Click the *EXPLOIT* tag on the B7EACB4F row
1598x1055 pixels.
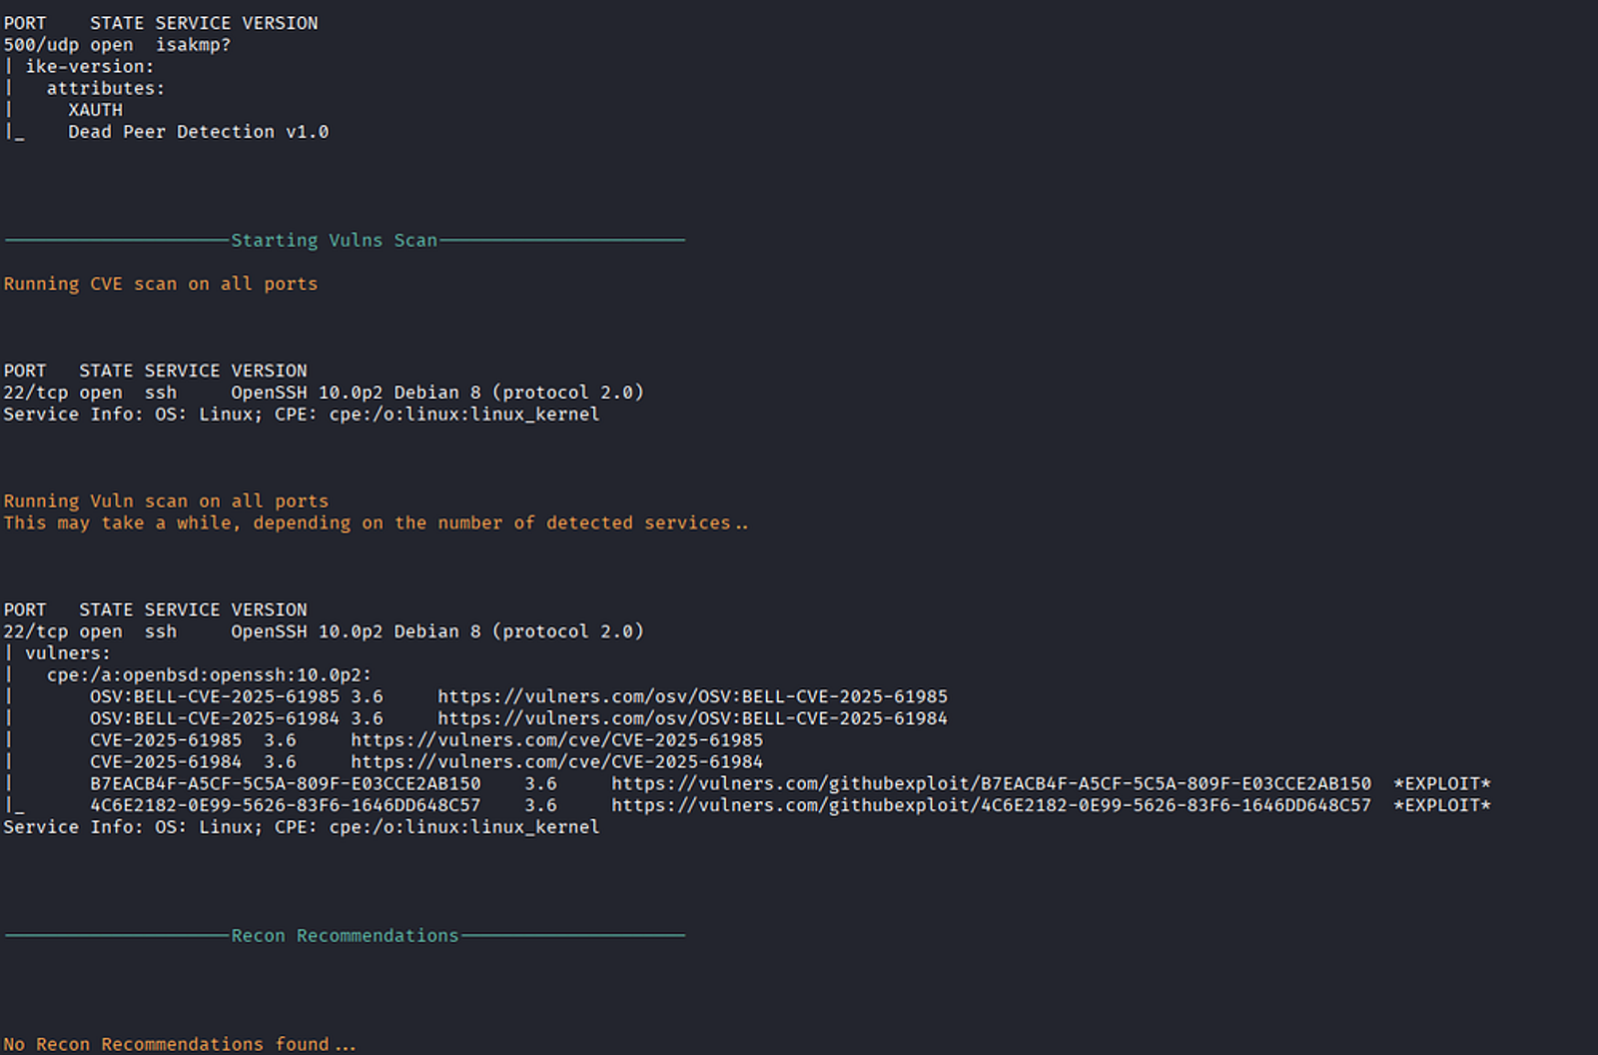coord(1442,784)
